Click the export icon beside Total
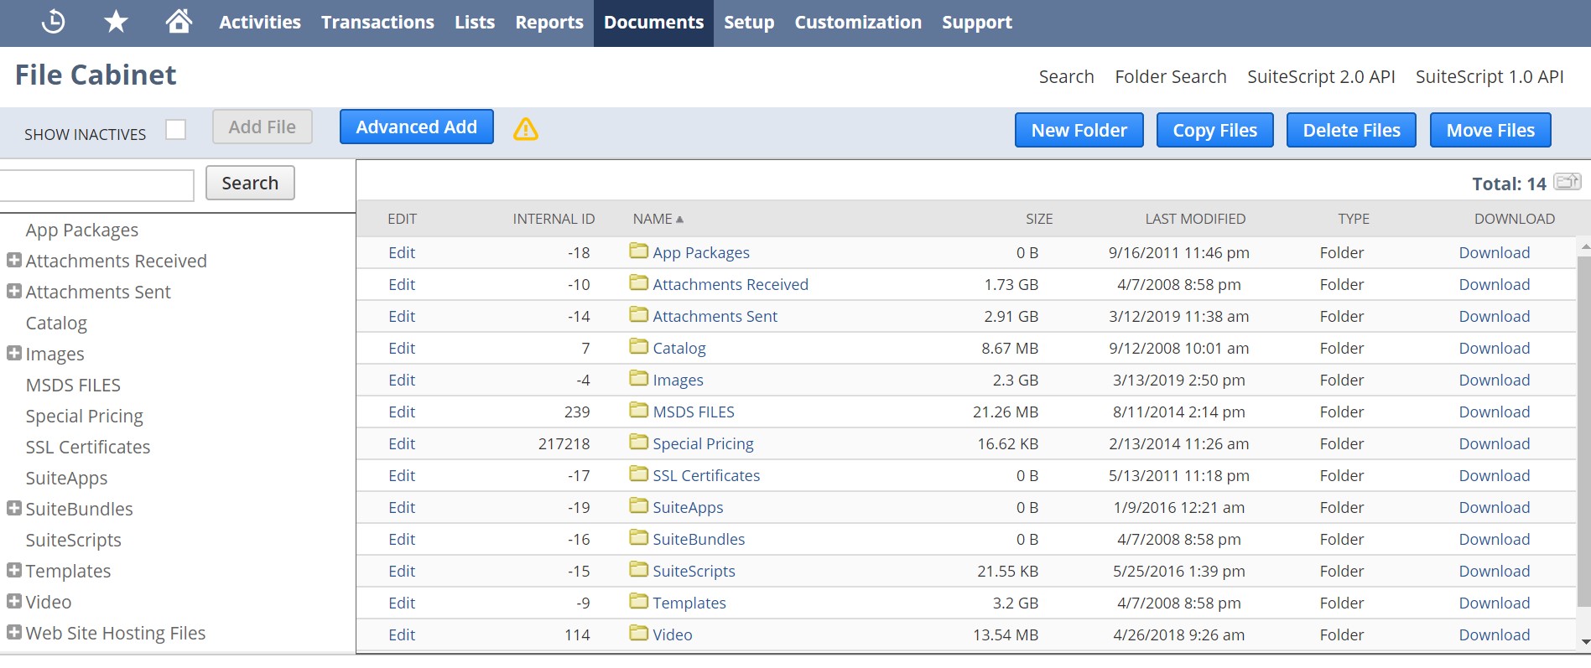 [x=1567, y=182]
